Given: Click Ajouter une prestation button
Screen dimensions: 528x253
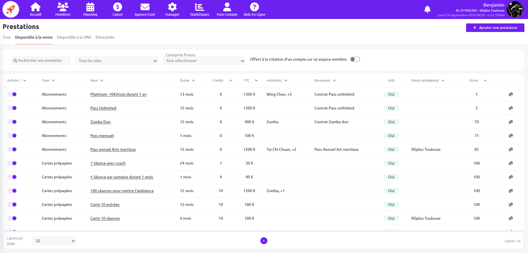Looking at the screenshot, I should [x=495, y=28].
